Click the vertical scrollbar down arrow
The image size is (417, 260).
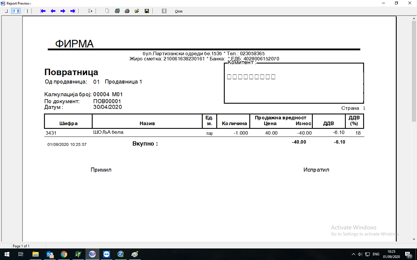414,239
